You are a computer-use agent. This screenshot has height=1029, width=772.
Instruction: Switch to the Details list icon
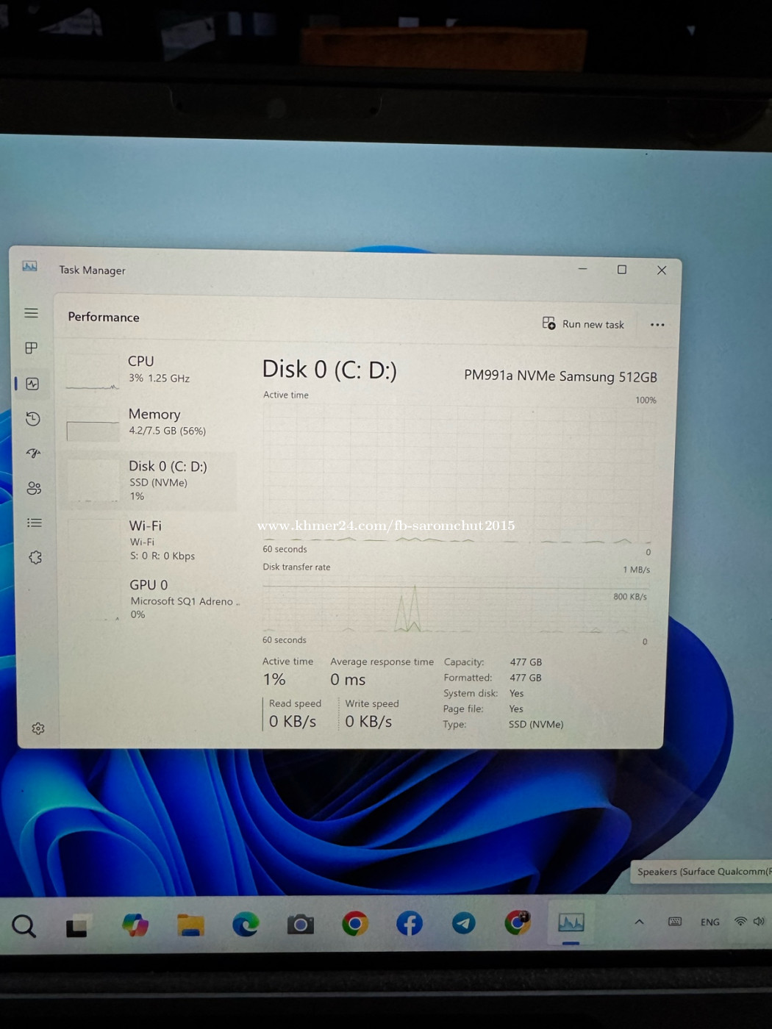(x=34, y=523)
